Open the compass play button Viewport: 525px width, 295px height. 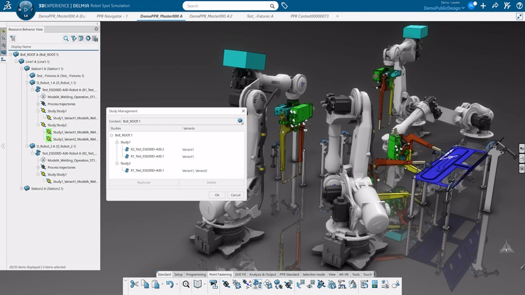pyautogui.click(x=26, y=9)
